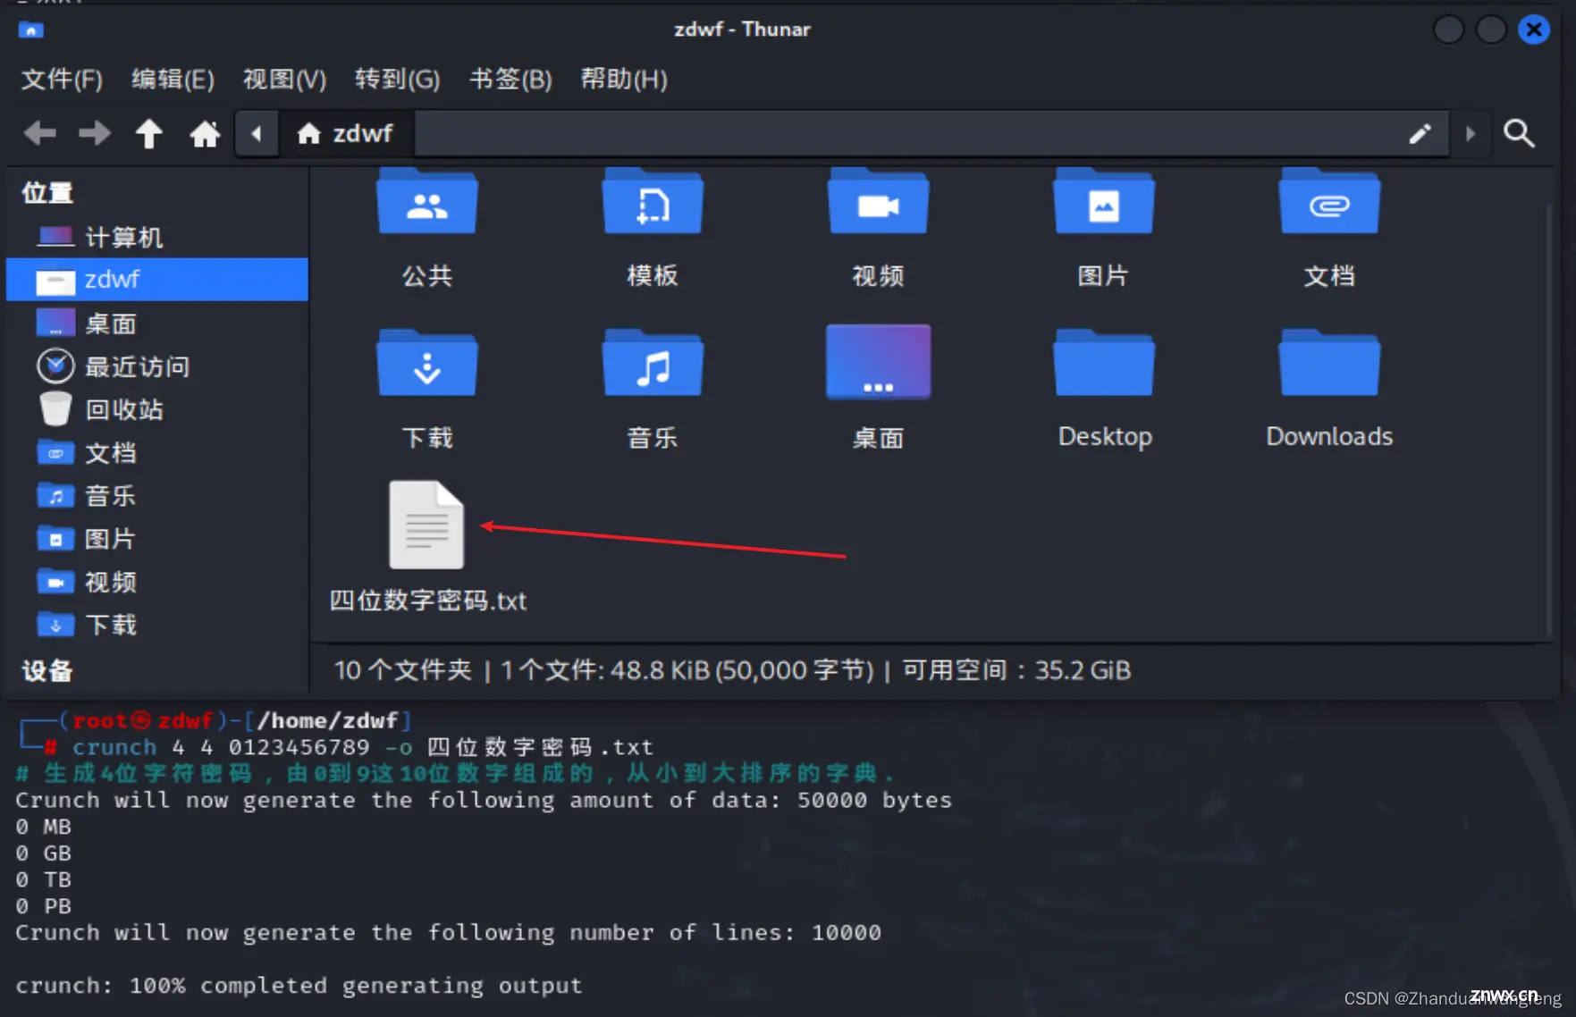1576x1017 pixels.
Task: Click the pencil edit-location icon
Action: [1420, 134]
